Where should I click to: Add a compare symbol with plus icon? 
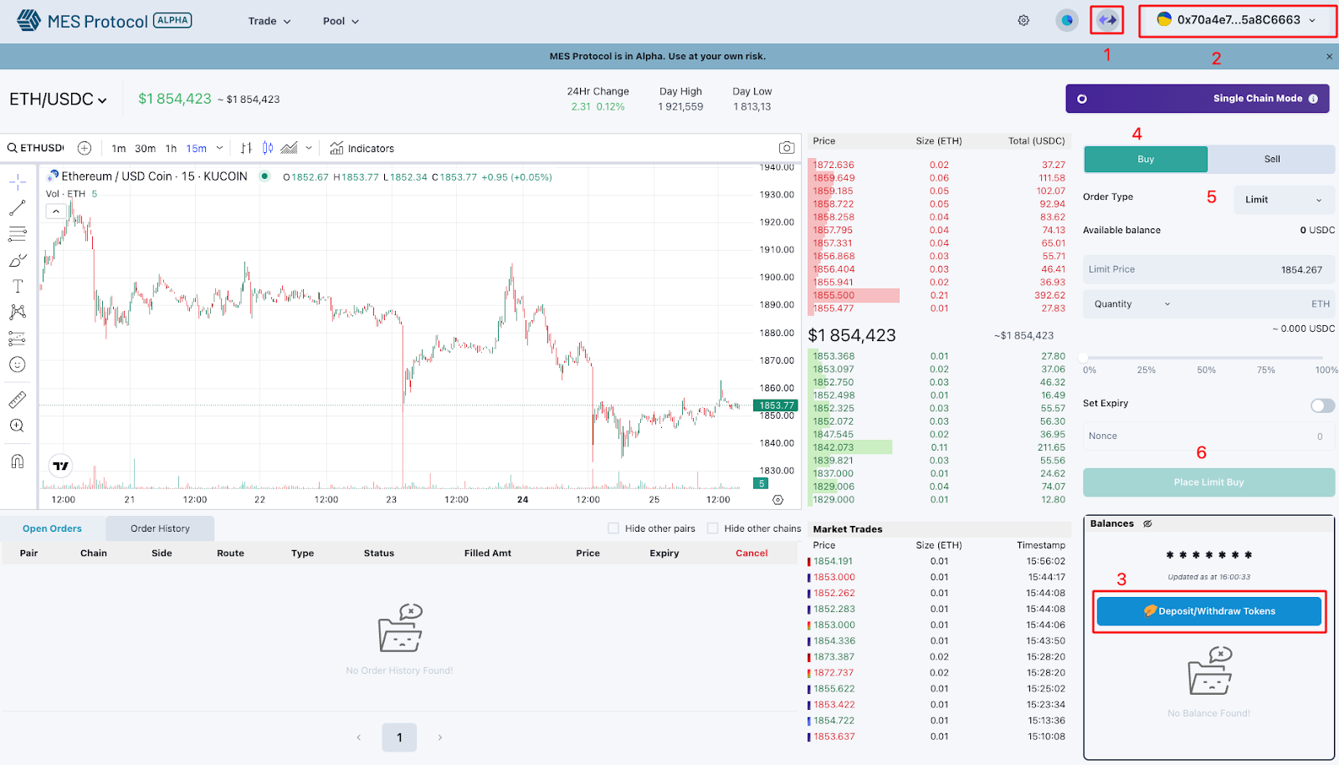tap(85, 148)
